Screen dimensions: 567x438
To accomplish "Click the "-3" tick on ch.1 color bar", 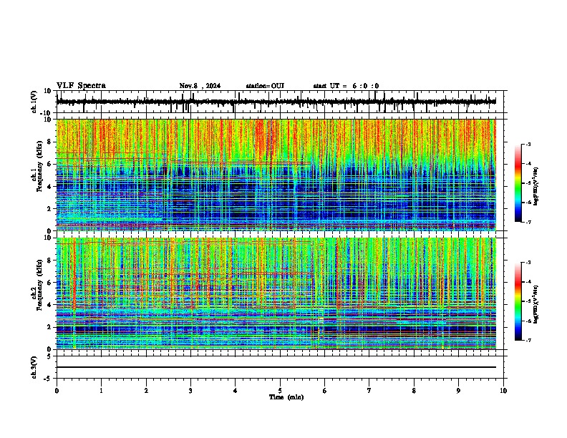I will 528,144.
